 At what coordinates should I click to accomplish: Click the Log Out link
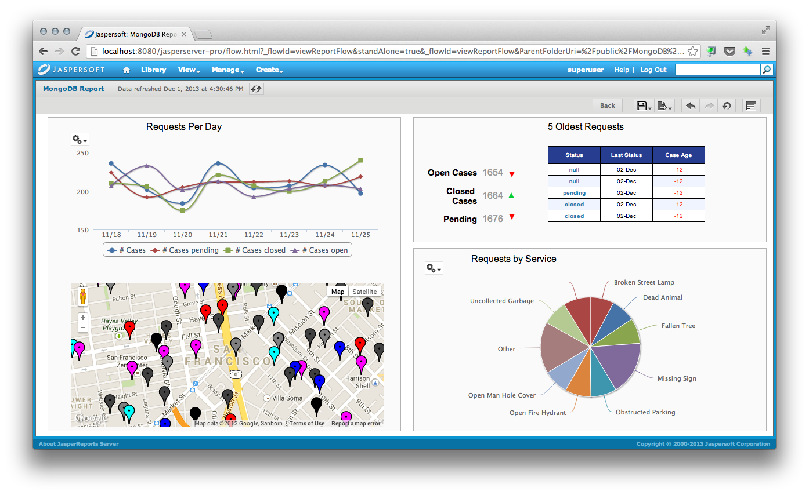pos(653,70)
